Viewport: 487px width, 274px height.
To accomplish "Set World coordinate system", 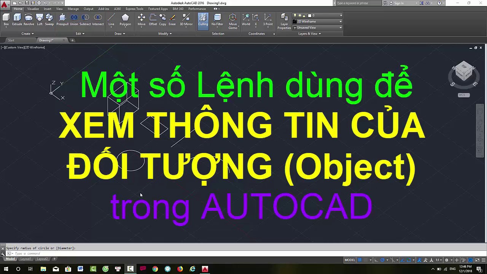I will (246, 20).
